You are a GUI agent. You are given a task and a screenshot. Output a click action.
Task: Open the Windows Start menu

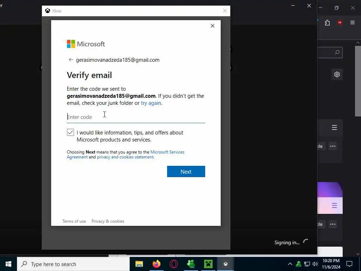pos(8,264)
